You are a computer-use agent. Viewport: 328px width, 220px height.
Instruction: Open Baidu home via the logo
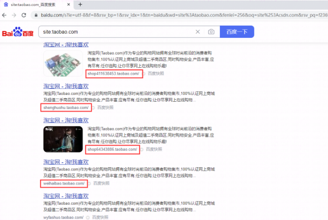[18, 32]
